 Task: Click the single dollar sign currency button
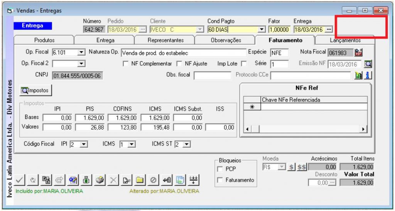(x=292, y=167)
